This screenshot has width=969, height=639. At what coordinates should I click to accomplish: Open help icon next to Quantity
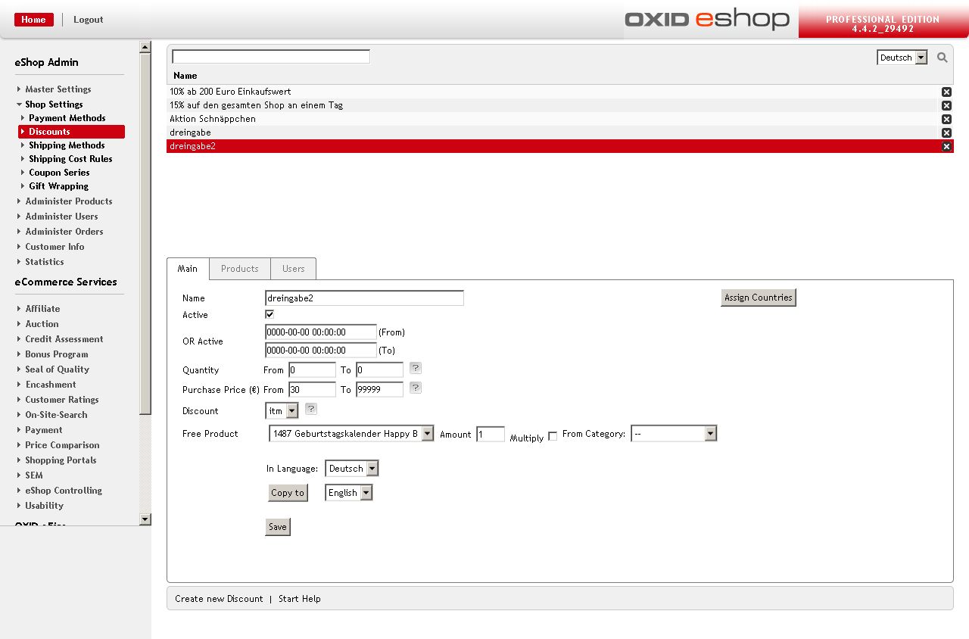(416, 369)
